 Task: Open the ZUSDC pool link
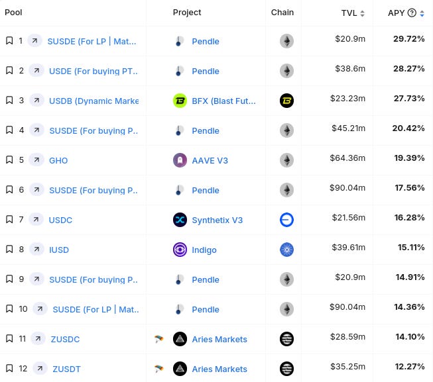[65, 339]
